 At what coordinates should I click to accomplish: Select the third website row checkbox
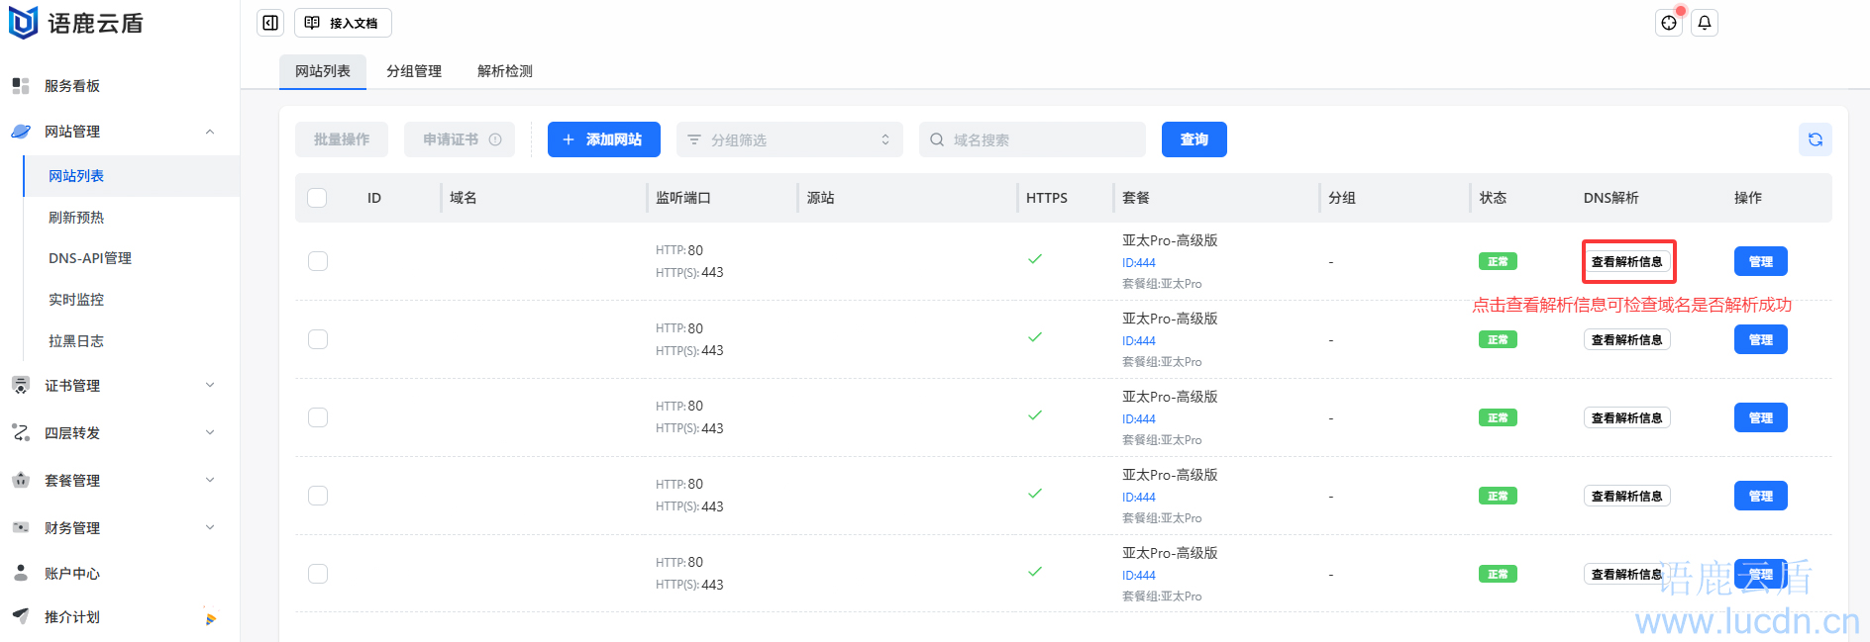click(318, 417)
